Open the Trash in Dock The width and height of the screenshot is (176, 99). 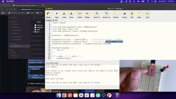(117, 95)
